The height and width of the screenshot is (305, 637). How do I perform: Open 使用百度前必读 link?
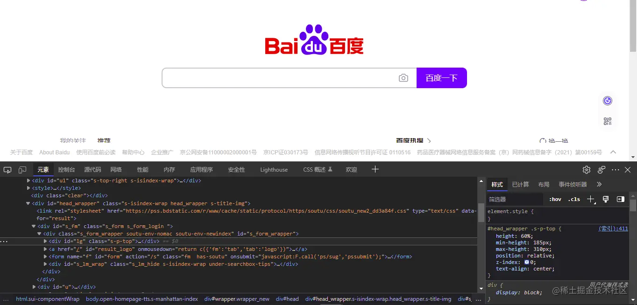pyautogui.click(x=96, y=152)
